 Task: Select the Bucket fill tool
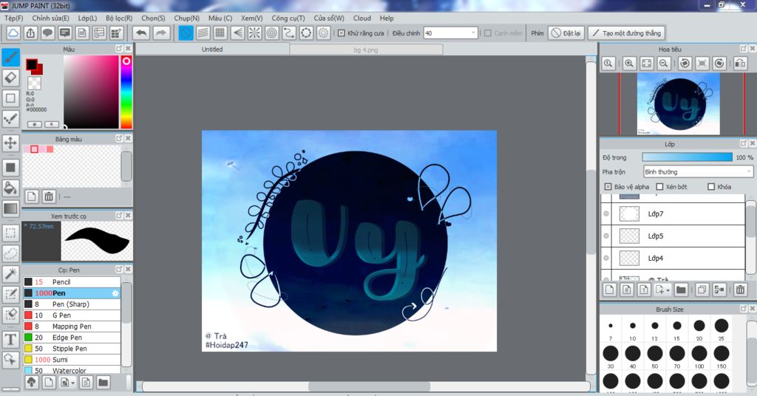(x=10, y=188)
